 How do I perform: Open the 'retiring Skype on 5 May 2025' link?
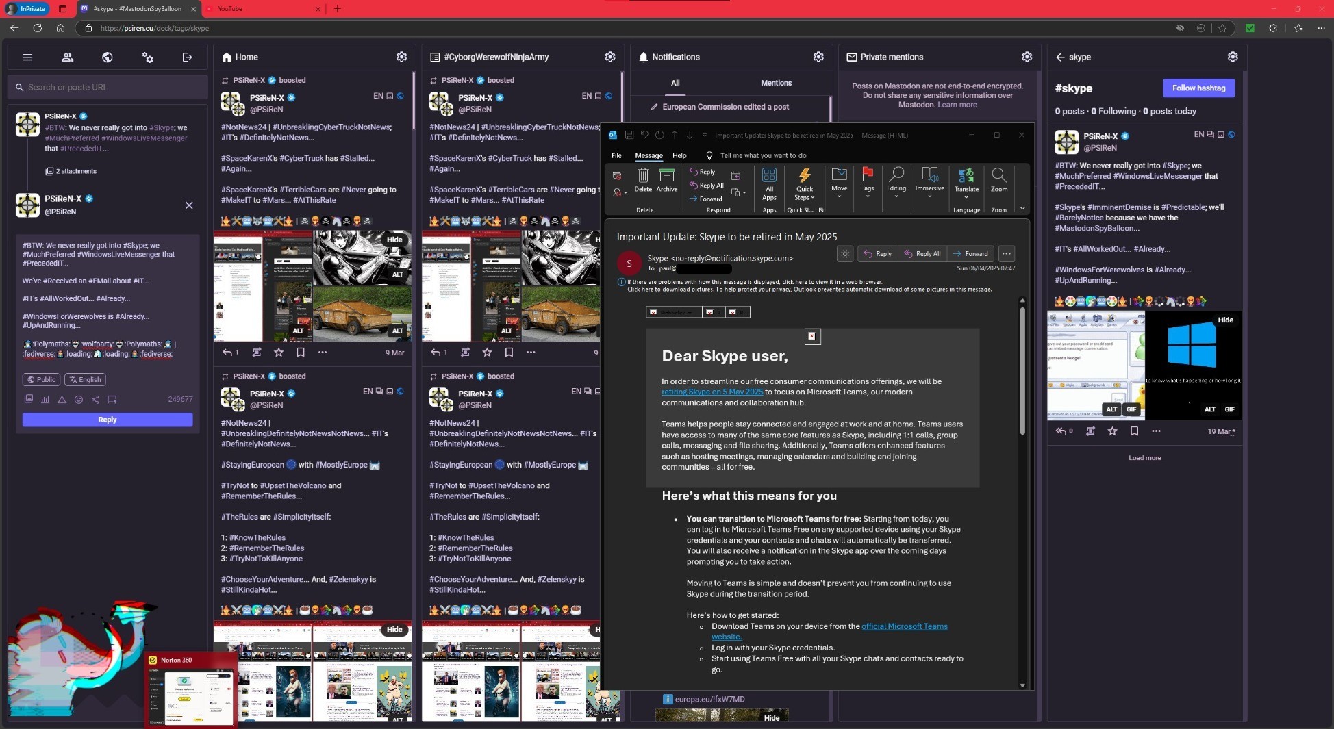[x=712, y=392]
